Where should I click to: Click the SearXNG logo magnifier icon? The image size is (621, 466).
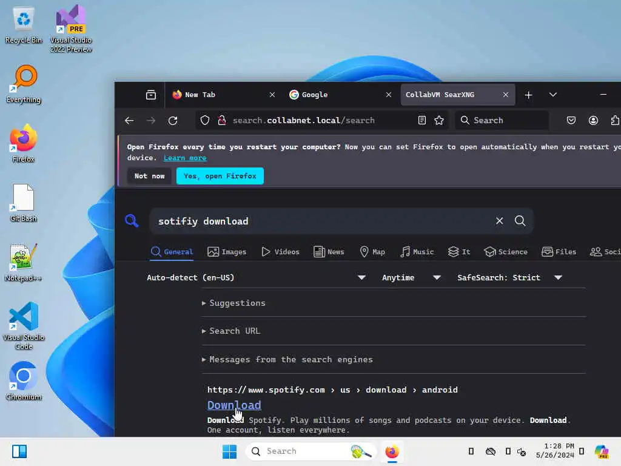(x=132, y=221)
